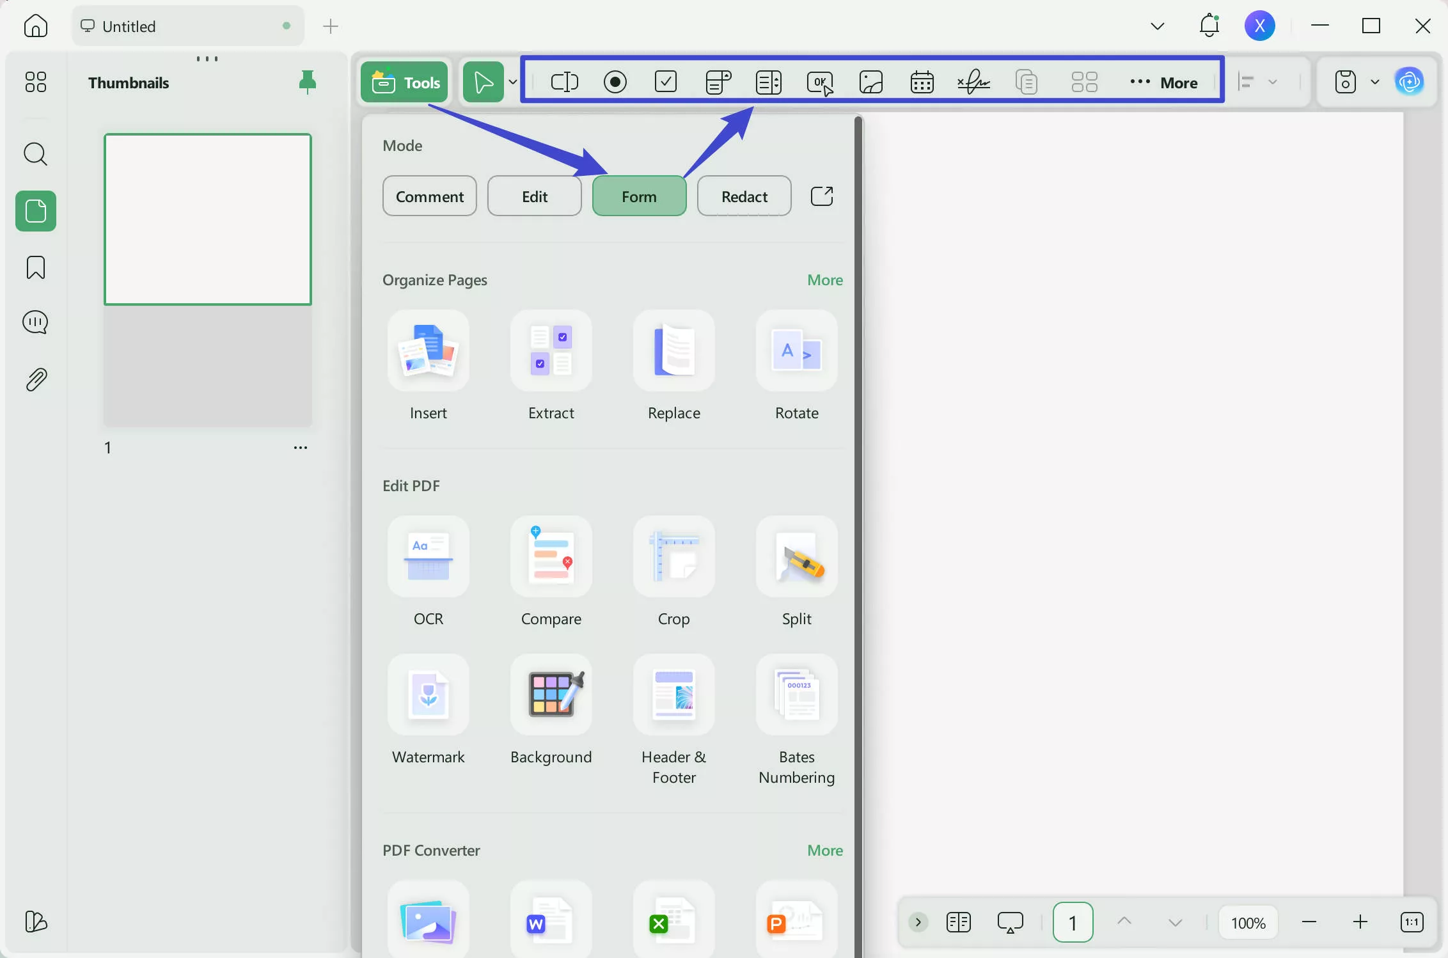
Task: Switch to Redact mode
Action: click(x=744, y=196)
